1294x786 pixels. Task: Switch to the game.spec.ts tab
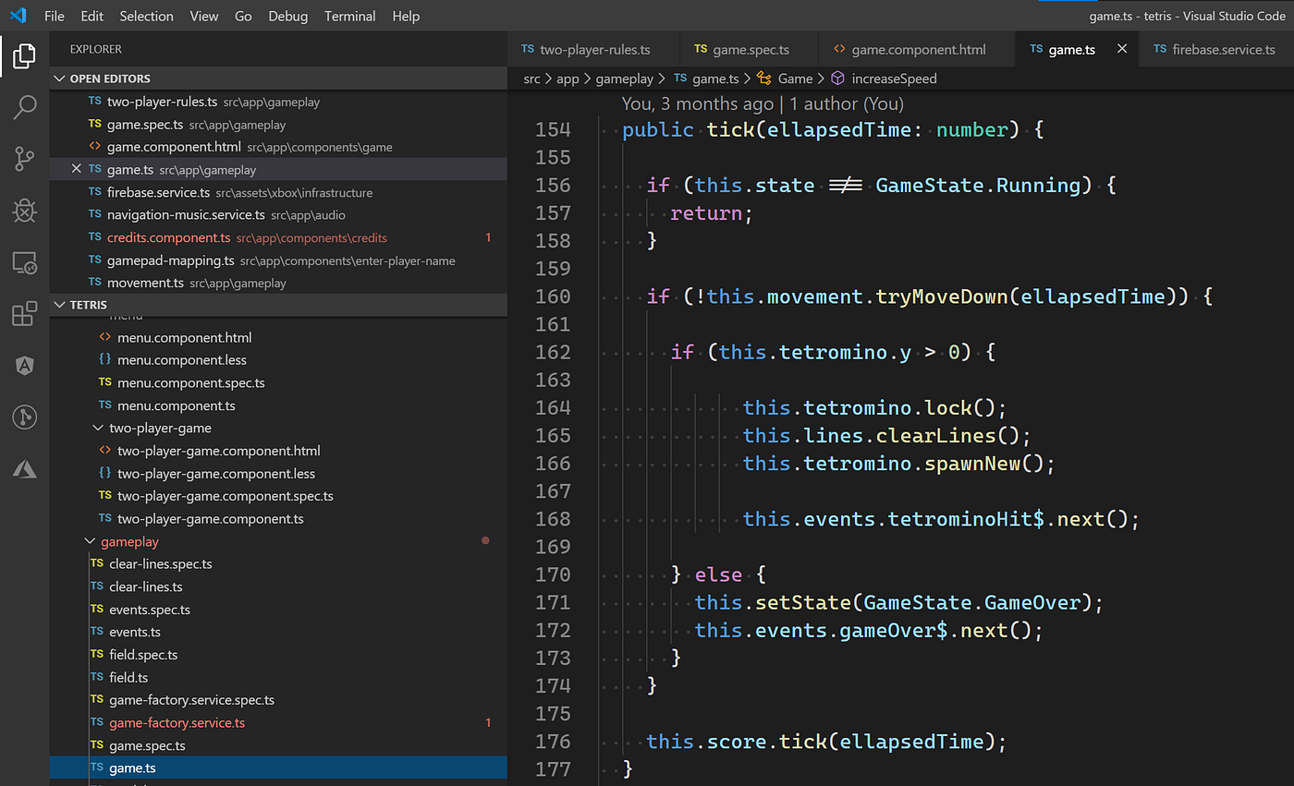click(x=749, y=48)
